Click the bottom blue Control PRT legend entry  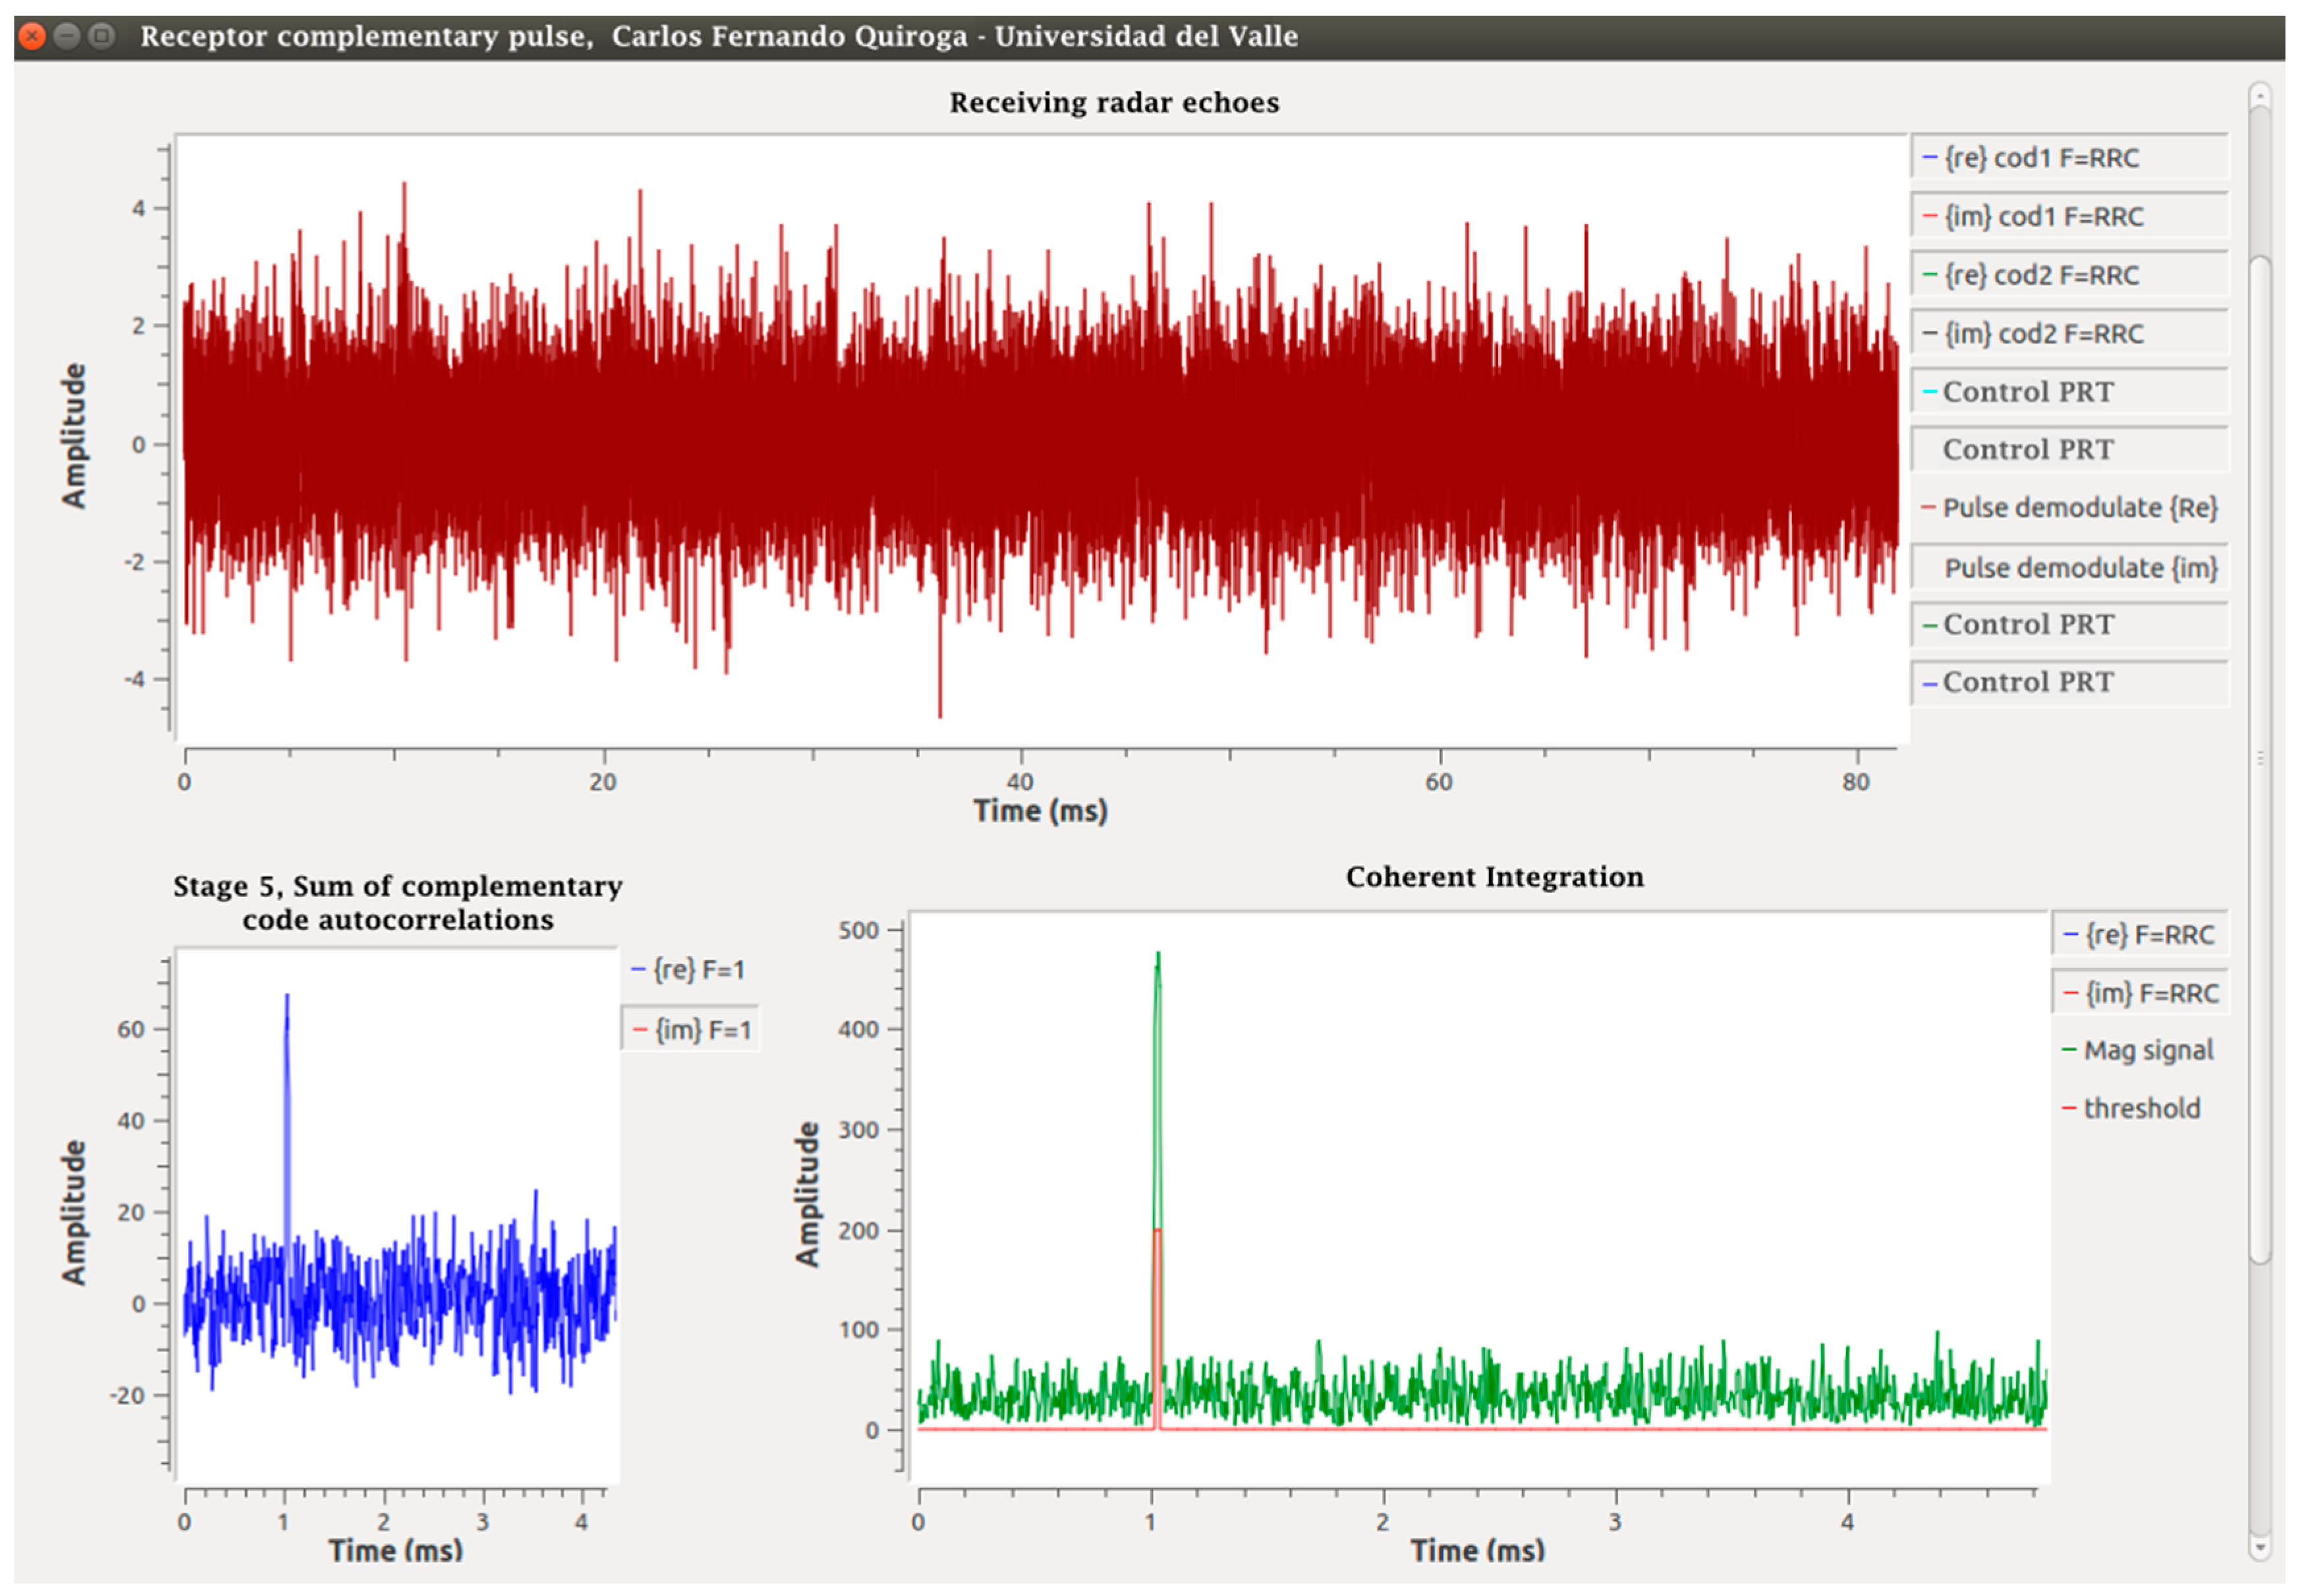[x=2027, y=682]
